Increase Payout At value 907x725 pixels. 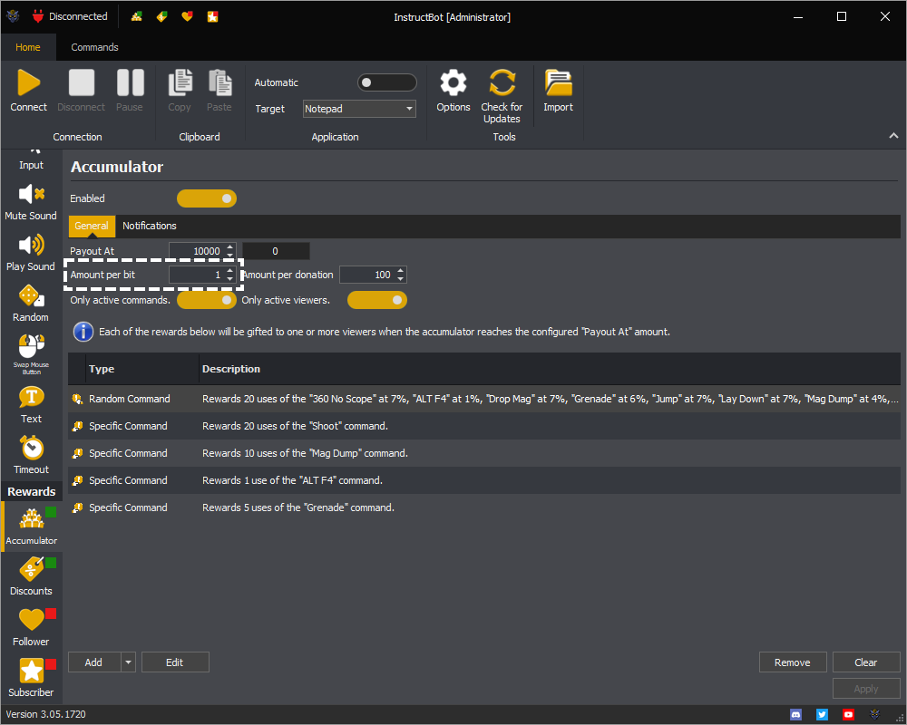[x=230, y=246]
